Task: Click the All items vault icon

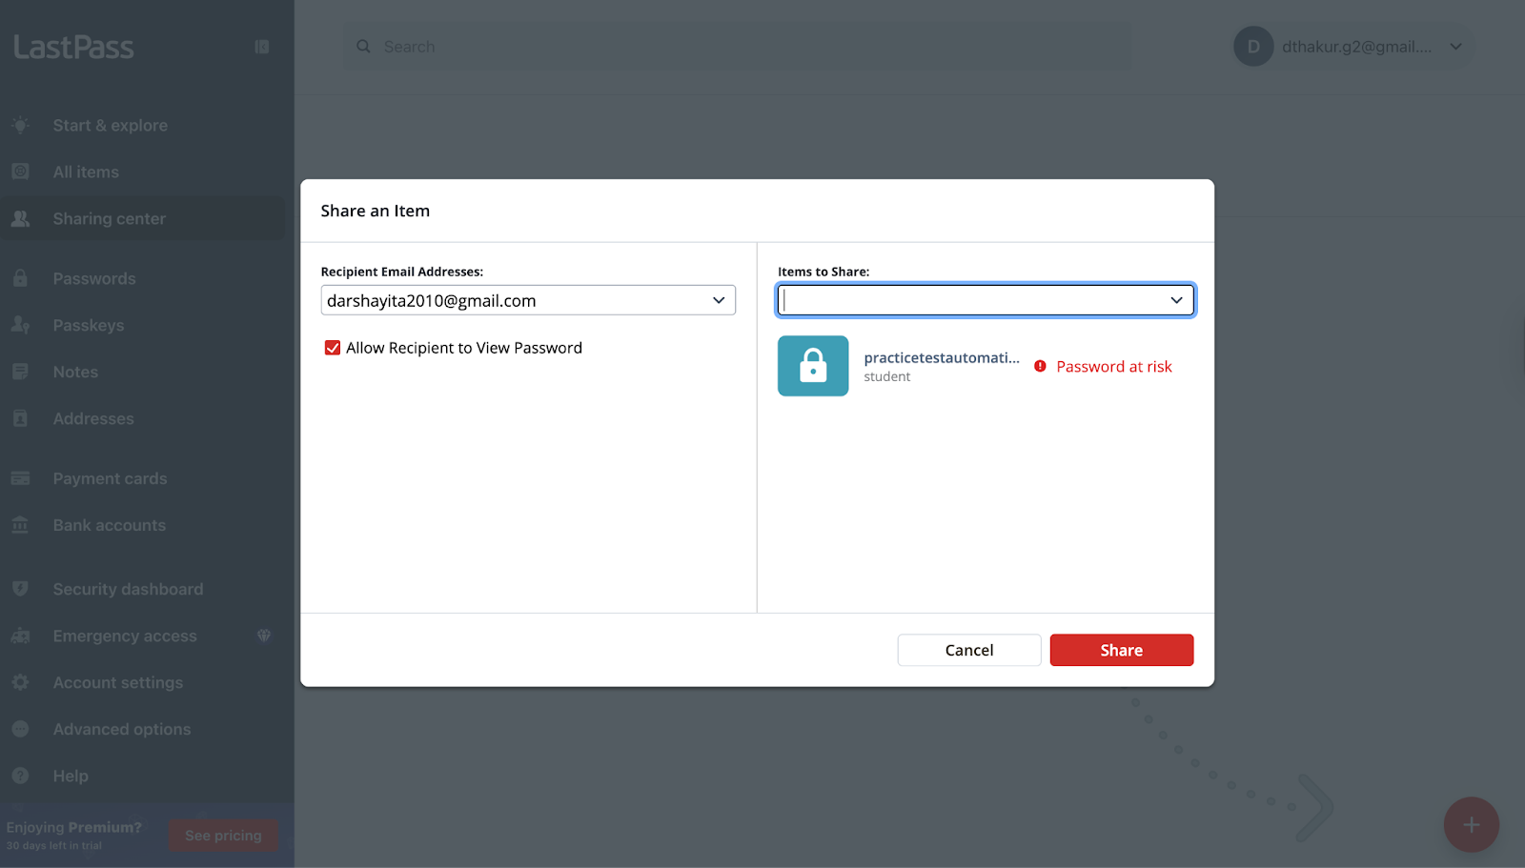Action: pos(20,172)
